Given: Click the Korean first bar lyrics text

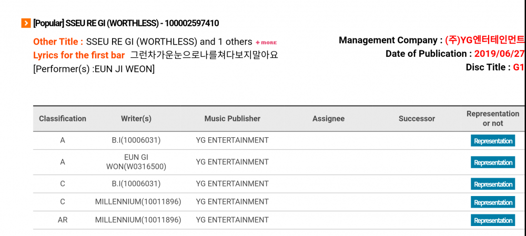Looking at the screenshot, I should [204, 55].
